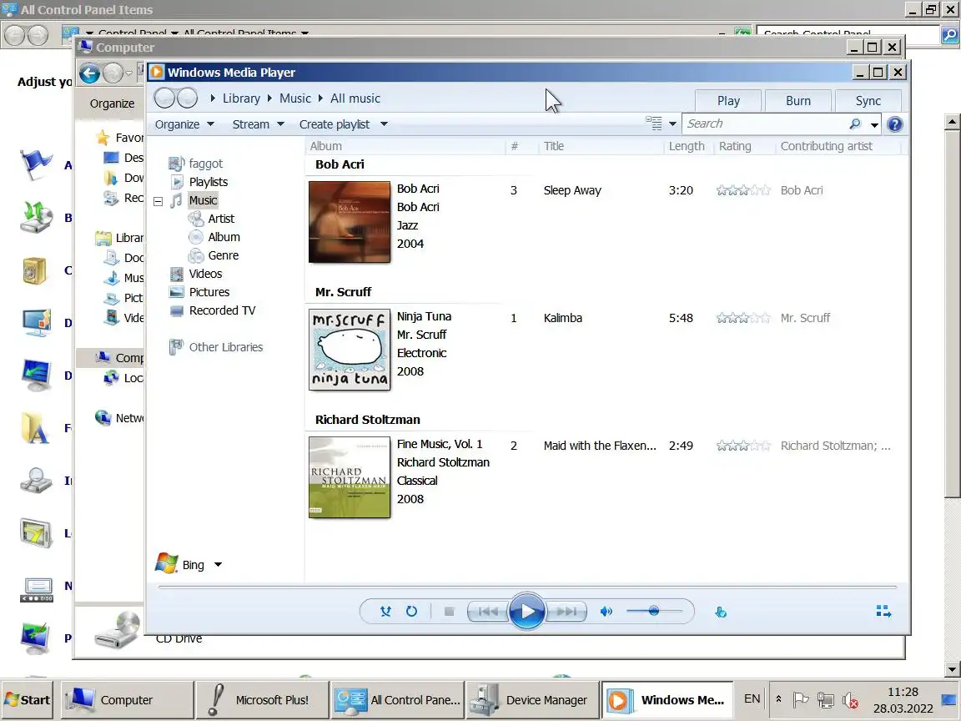Viewport: 961px width, 721px height.
Task: Stop playback with the stop button
Action: click(x=449, y=611)
